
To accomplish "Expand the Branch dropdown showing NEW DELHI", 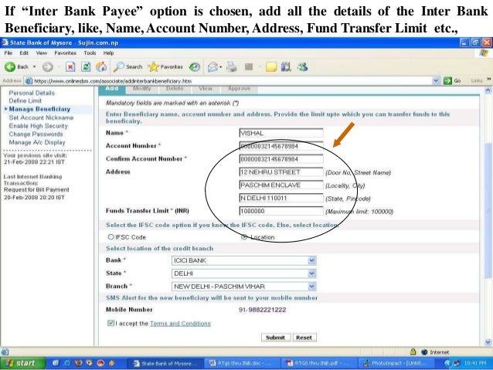I will 311,286.
